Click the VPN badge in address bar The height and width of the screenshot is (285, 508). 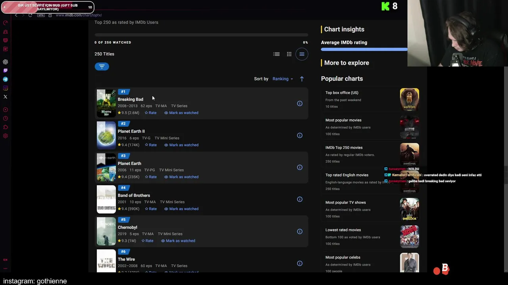point(41,15)
